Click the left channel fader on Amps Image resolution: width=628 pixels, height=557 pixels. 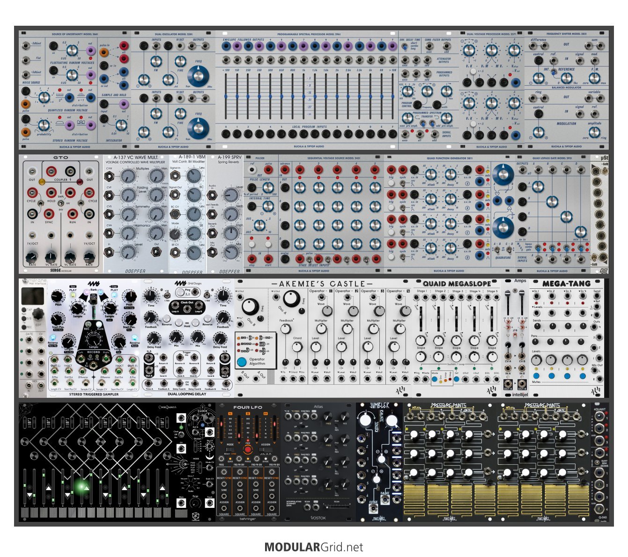[509, 294]
